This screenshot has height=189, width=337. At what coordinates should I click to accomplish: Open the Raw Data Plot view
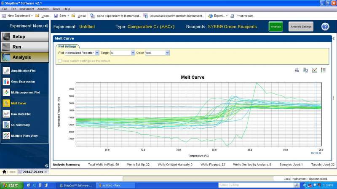tap(21, 114)
